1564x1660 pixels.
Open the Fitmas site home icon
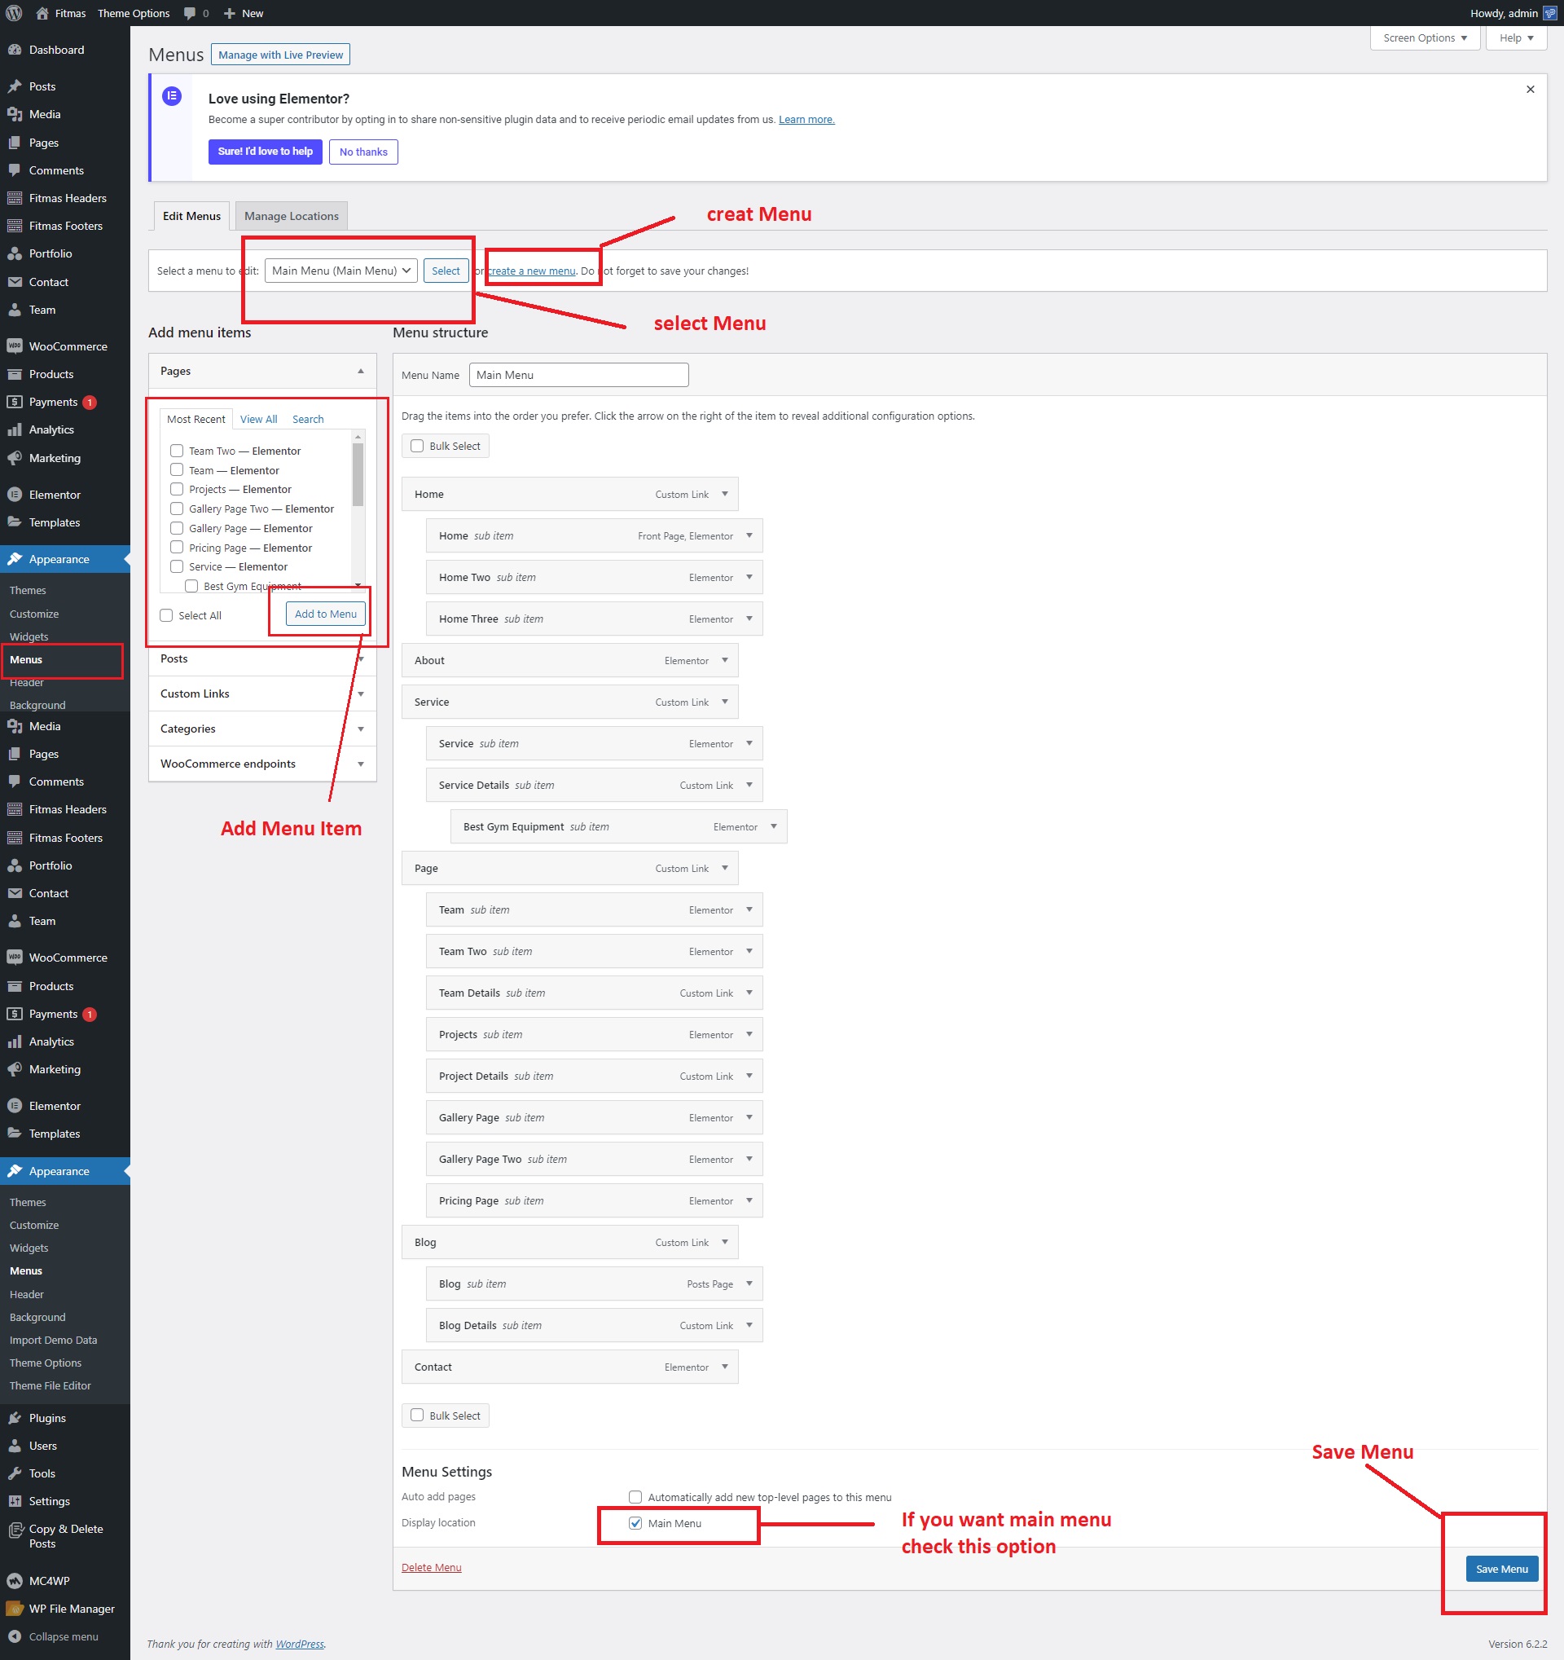click(42, 12)
